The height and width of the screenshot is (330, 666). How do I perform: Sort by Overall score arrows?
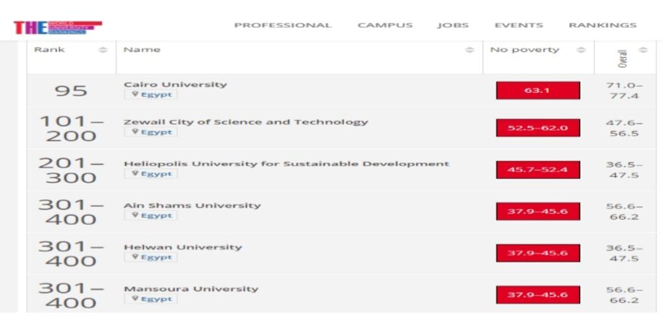(643, 50)
